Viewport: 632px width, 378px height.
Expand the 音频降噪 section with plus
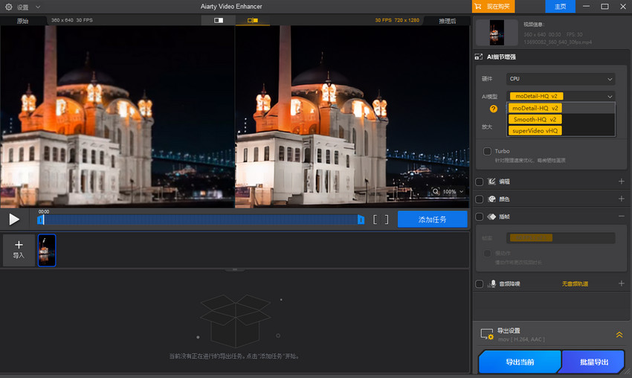(x=621, y=283)
